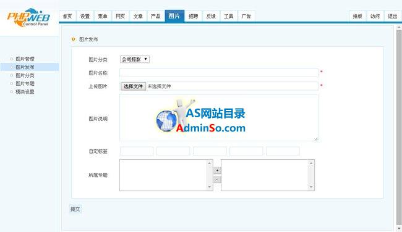Click the orange icon beside 图片发布 heading
This screenshot has height=232, width=402.
[x=74, y=39]
